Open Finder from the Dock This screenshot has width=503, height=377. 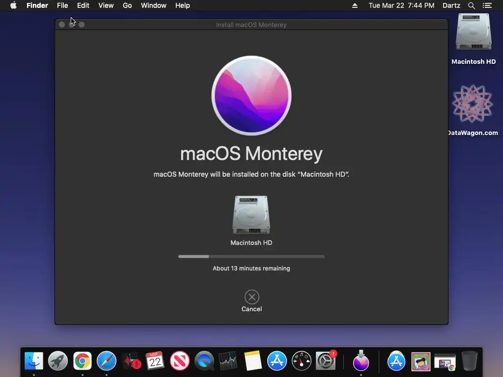pyautogui.click(x=34, y=361)
